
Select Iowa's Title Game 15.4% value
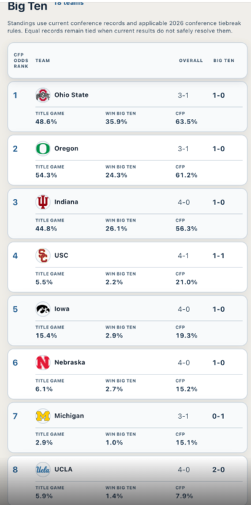coord(46,336)
